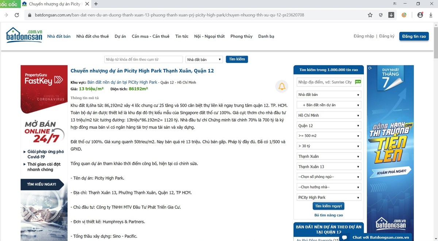
Task: Bookmark this page with the star icon
Action: [x=370, y=15]
